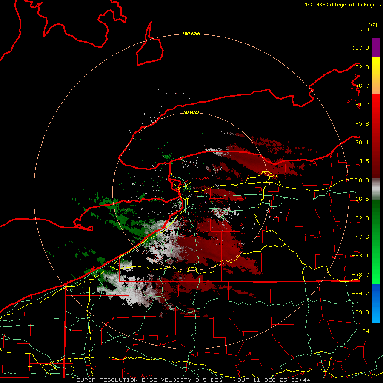Click the 92.3 velocity scale label
Viewport: 383px width, 383px height.
[362, 67]
